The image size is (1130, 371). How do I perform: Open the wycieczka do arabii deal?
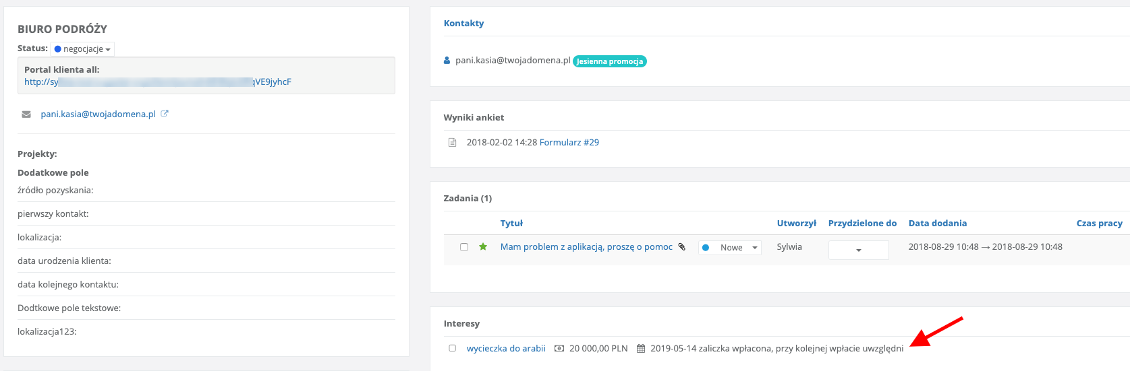(x=506, y=349)
